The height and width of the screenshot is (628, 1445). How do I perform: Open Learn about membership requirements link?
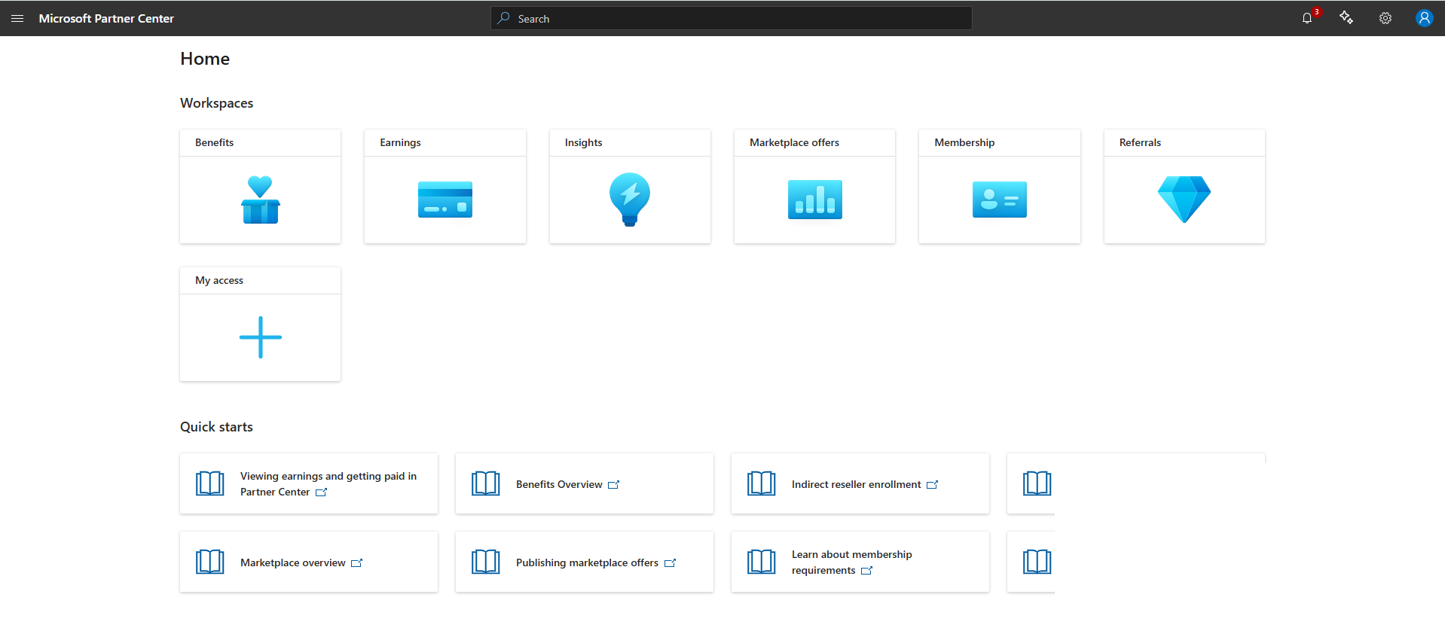(x=852, y=562)
